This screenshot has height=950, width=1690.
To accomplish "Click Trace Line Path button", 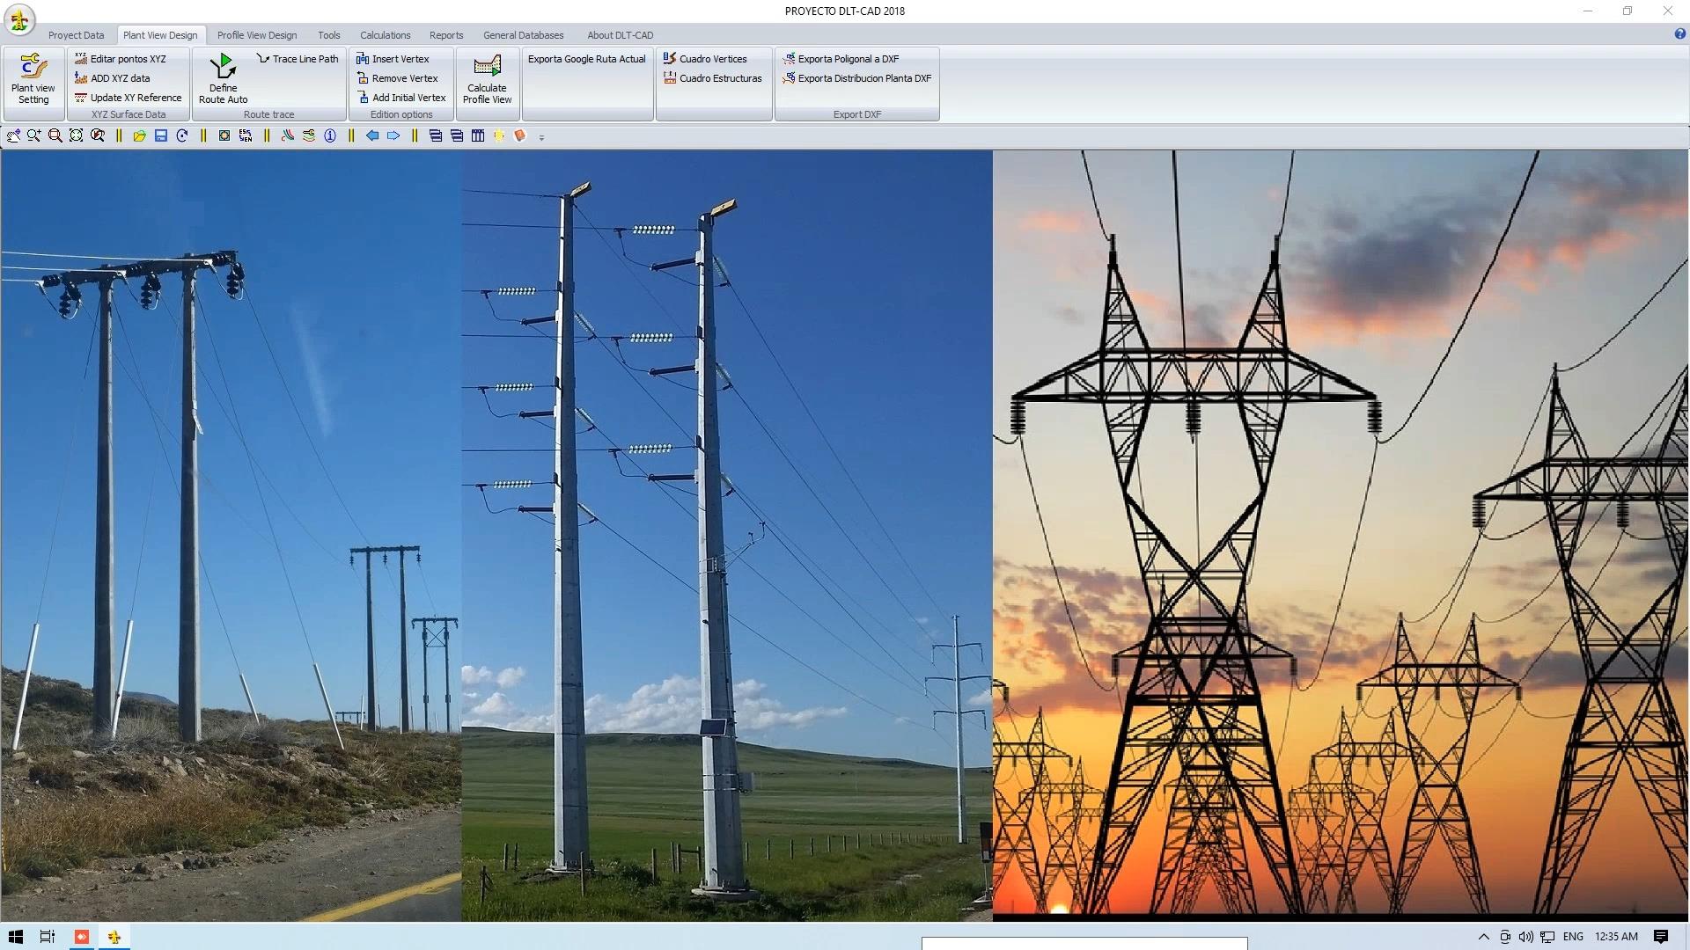I will (x=298, y=59).
